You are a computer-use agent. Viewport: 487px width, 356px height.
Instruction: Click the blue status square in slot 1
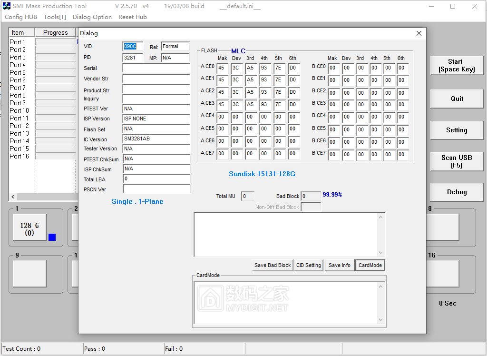click(52, 237)
